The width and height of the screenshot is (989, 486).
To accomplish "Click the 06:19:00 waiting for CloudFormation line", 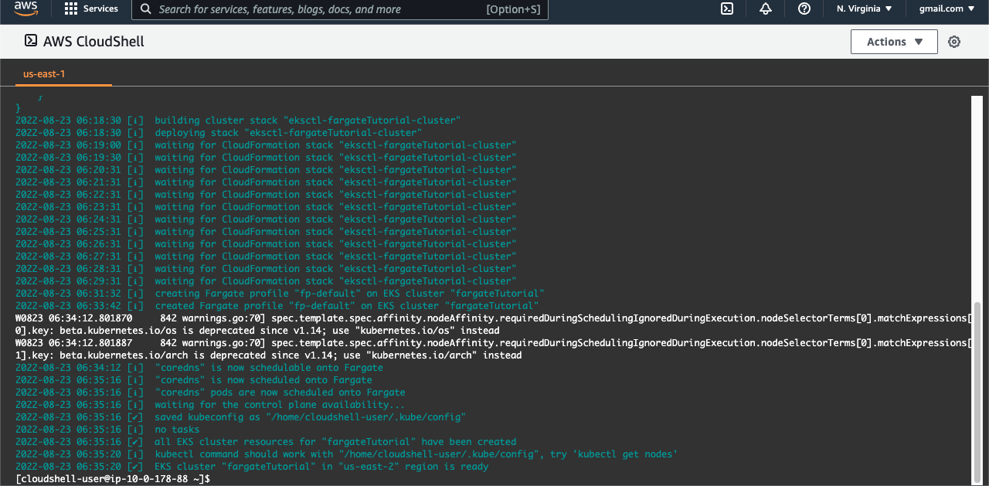I will coord(266,145).
